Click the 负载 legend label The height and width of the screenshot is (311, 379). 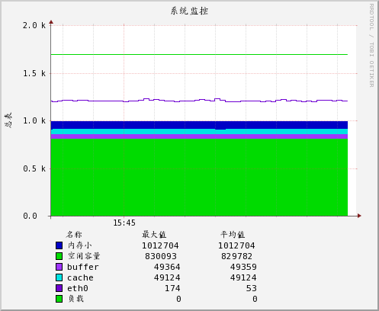[x=75, y=299]
